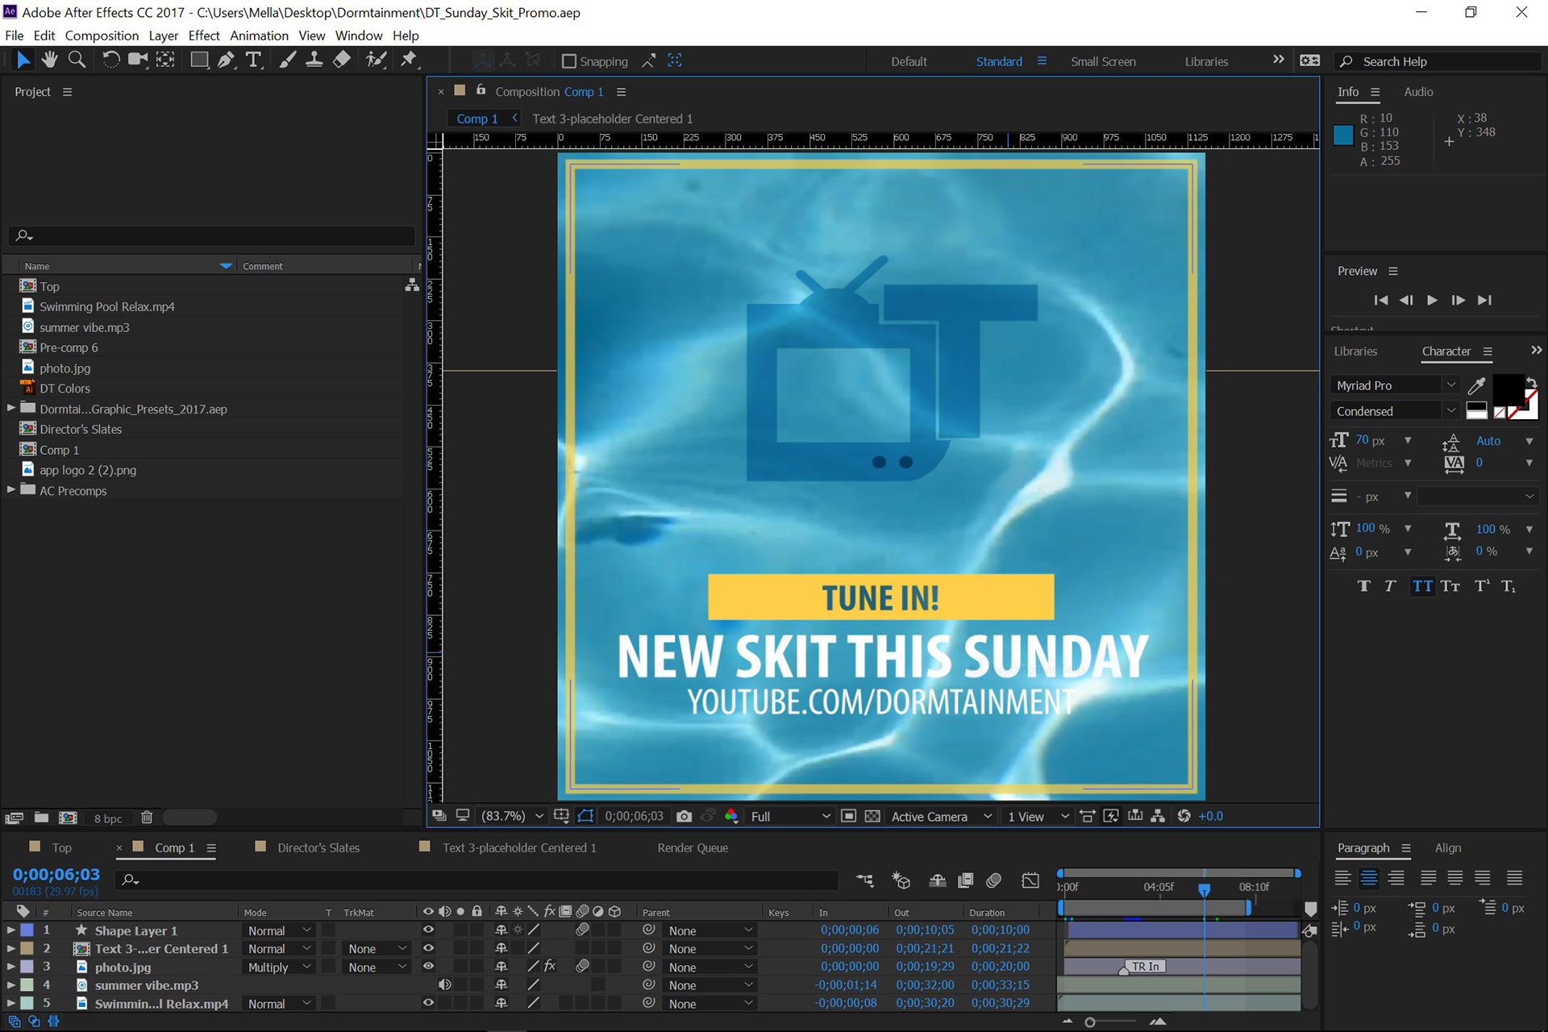Create a new composition from Project panel
Viewport: 1548px width, 1032px height.
69,818
